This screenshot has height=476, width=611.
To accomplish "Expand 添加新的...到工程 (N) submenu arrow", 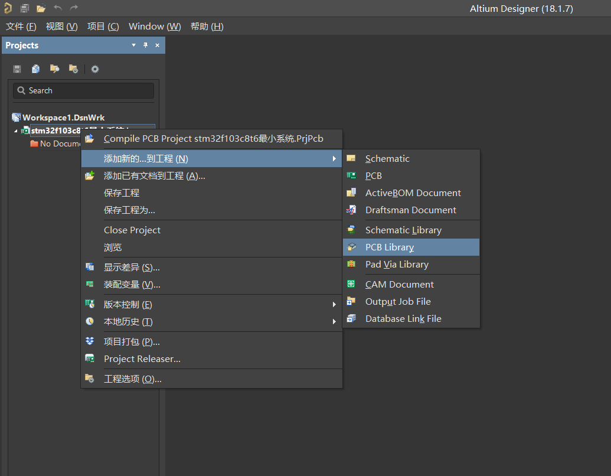I will pyautogui.click(x=334, y=159).
